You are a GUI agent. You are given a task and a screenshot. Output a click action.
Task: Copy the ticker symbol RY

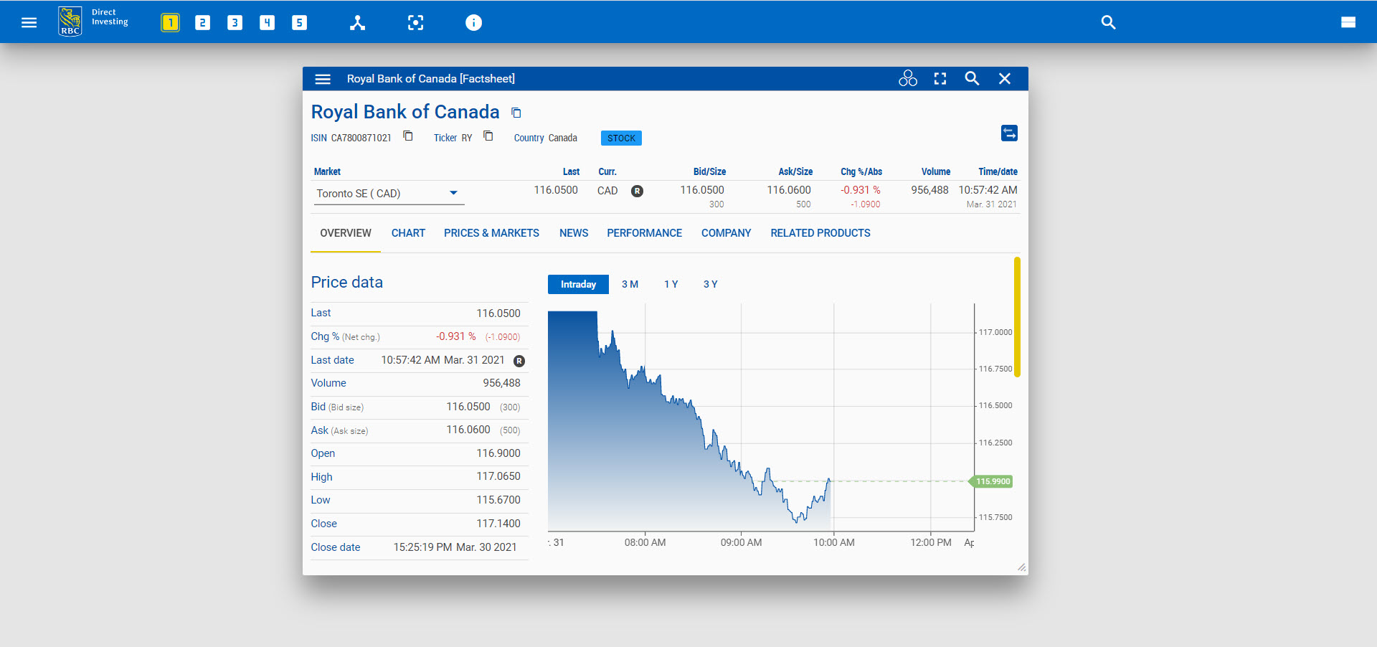[488, 136]
